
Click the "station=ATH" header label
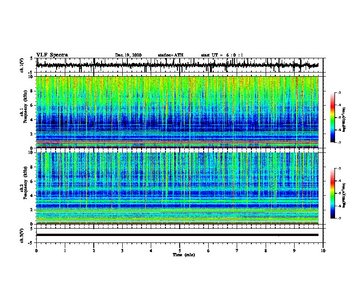[171, 55]
